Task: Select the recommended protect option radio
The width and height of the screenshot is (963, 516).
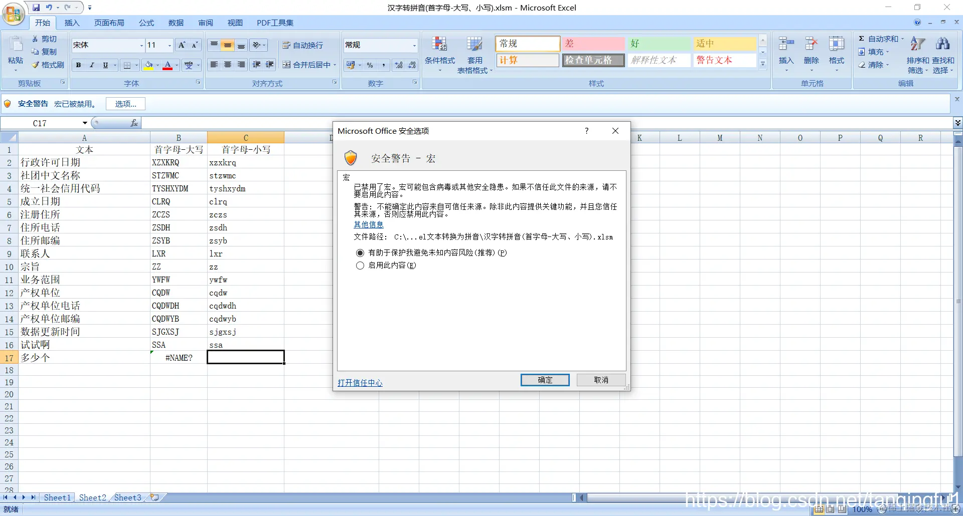Action: (x=360, y=253)
